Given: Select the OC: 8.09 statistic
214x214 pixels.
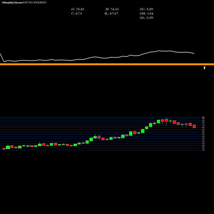Looking at the screenshot, I should coord(146,9).
